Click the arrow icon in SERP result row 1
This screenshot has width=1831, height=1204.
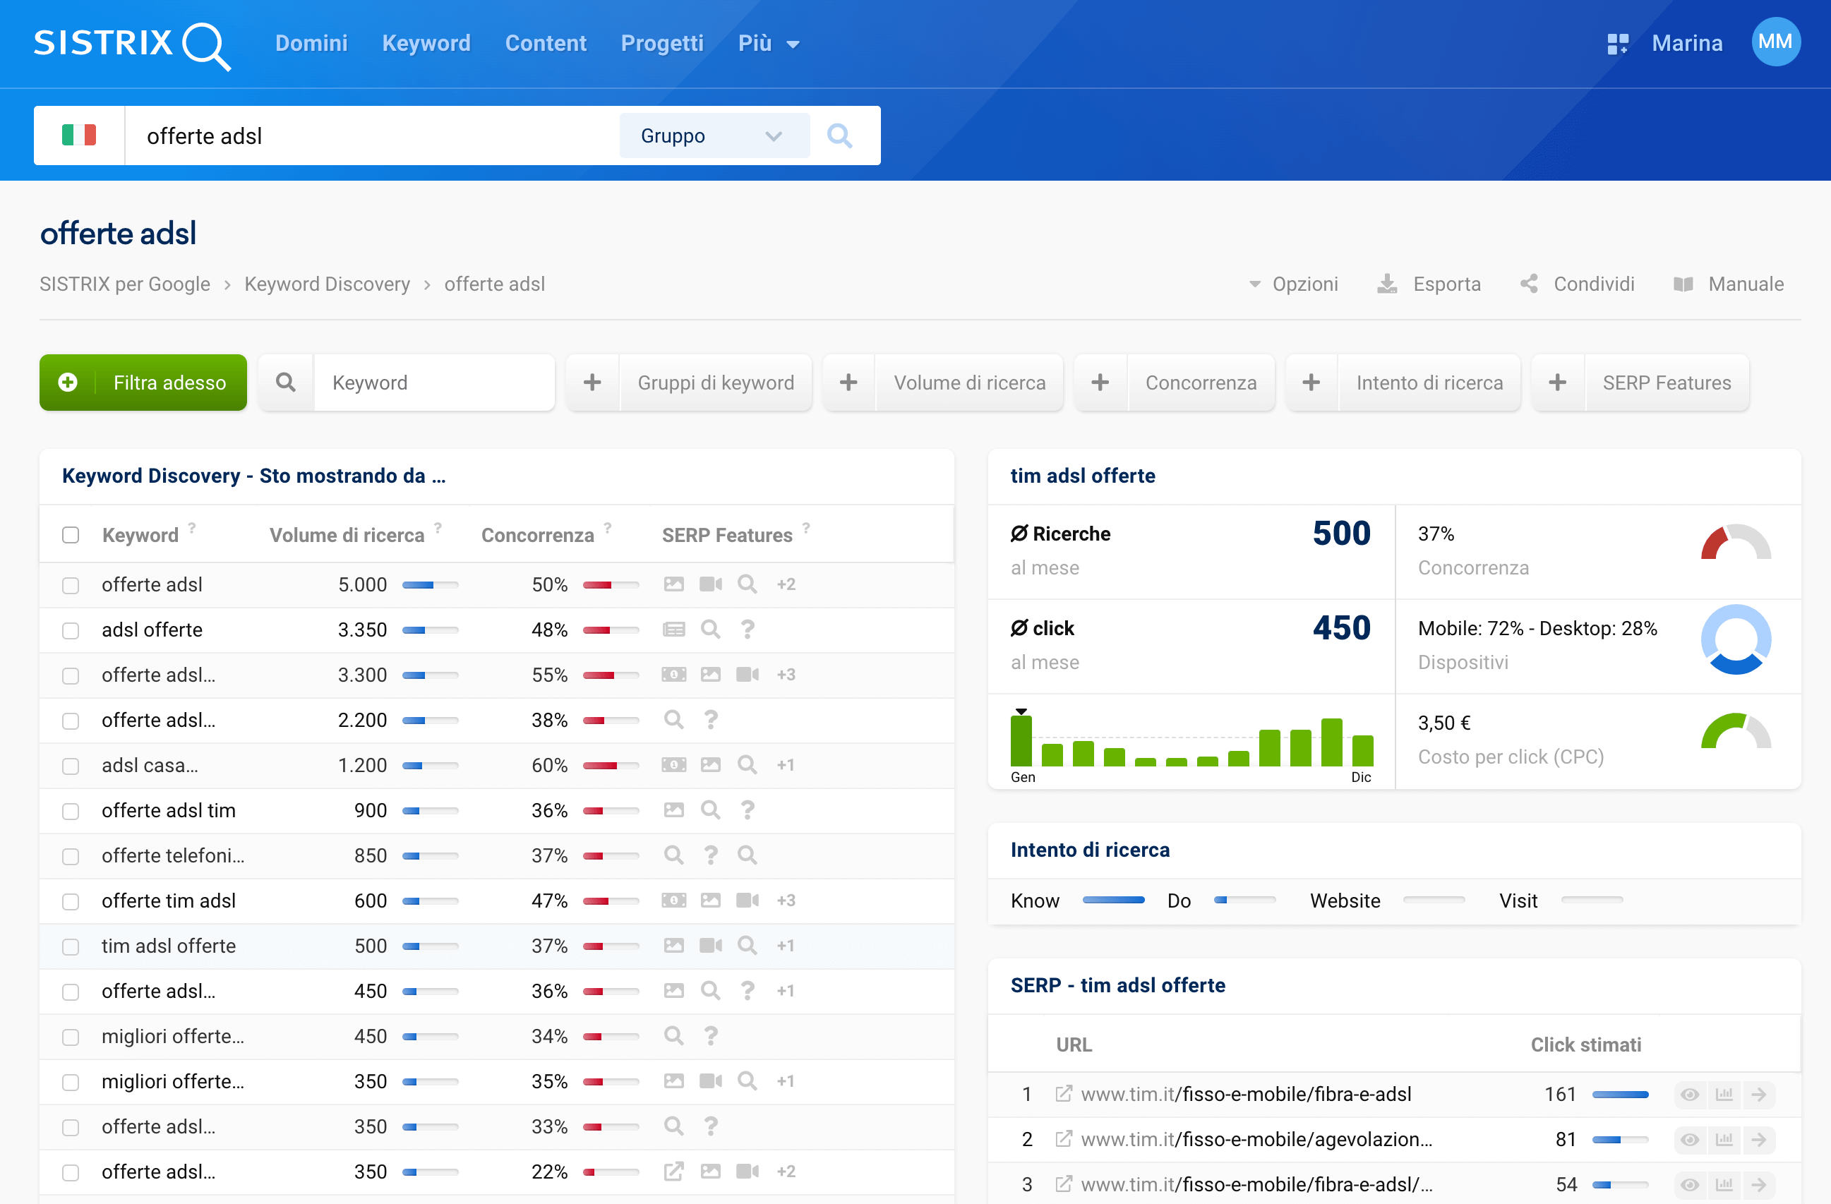coord(1759,1094)
